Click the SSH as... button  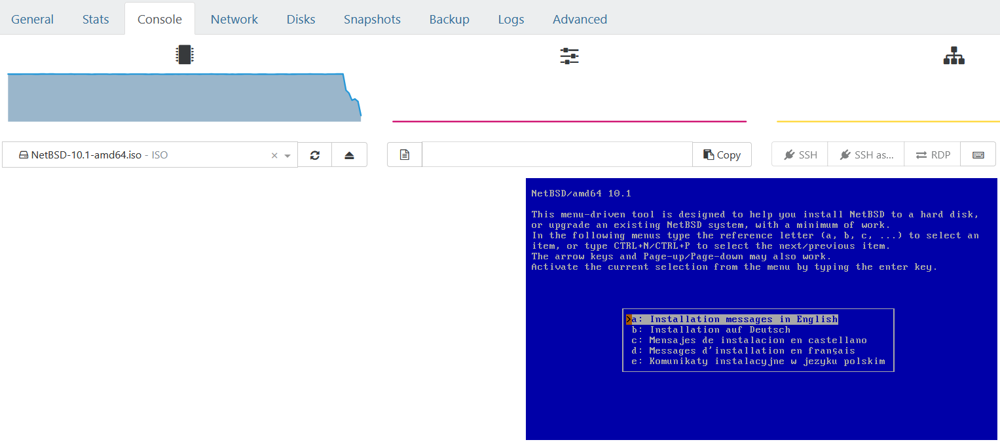(x=866, y=155)
